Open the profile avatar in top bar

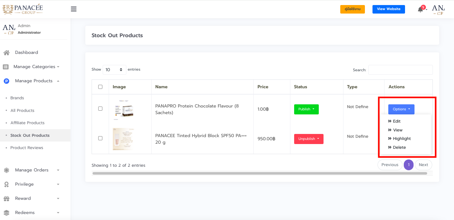(x=438, y=10)
